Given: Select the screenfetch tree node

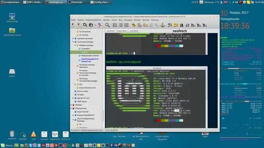Looking at the screenshot, I should click(85, 49).
